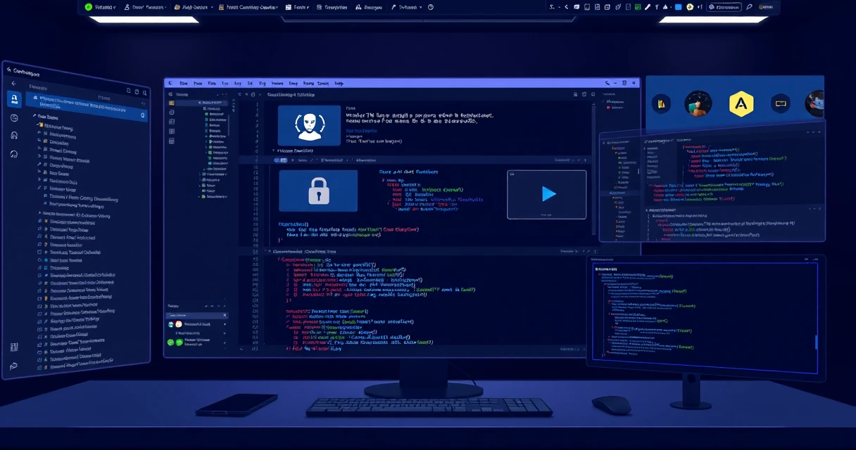
Task: Select the orange-icon contact row in lower-left panel
Action: click(x=196, y=324)
